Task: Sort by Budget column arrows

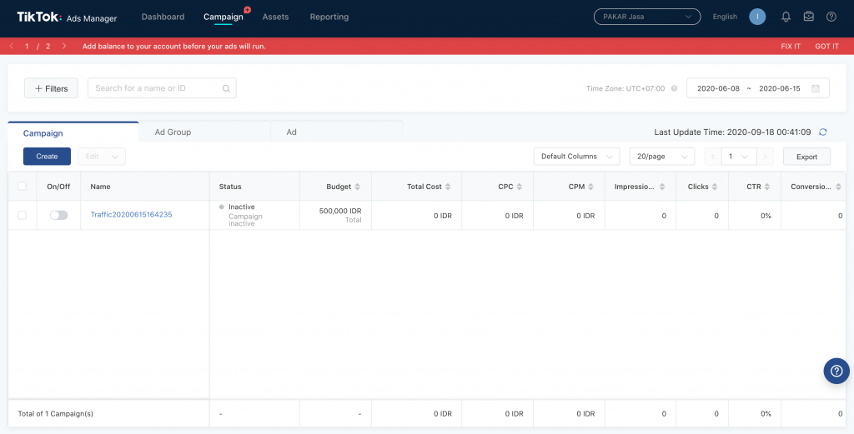Action: (357, 187)
